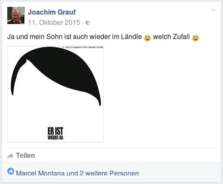Show the 2 weitere Personen likes list
Viewport: 223px width, 184px height.
click(109, 173)
